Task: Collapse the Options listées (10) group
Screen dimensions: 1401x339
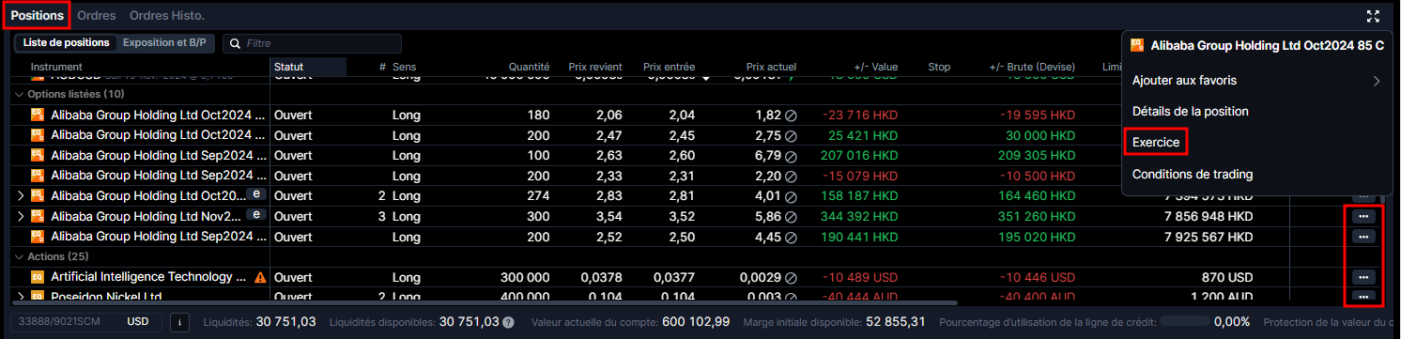Action: (x=20, y=95)
